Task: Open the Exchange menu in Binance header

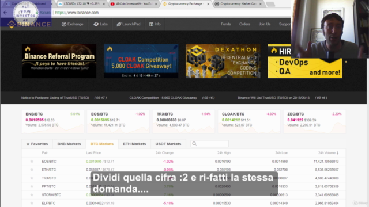Action: 73,24
